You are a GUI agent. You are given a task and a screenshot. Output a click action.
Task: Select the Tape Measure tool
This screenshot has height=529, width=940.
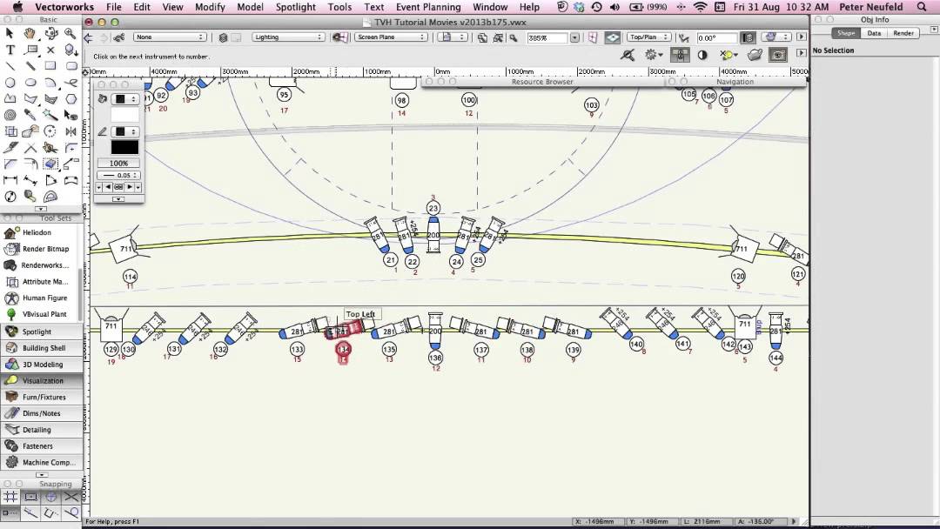tap(30, 196)
